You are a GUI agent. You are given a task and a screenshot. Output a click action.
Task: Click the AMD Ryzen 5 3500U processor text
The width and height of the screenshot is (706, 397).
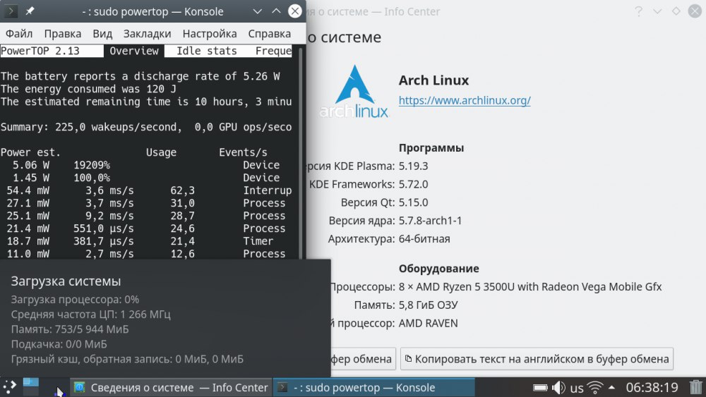point(530,287)
